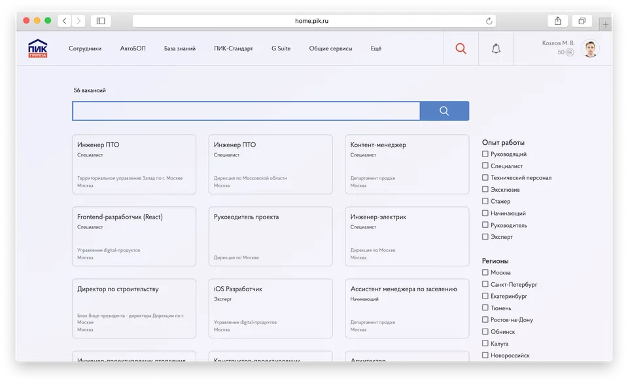
Task: Go to G Suite from the navigation
Action: tap(281, 48)
